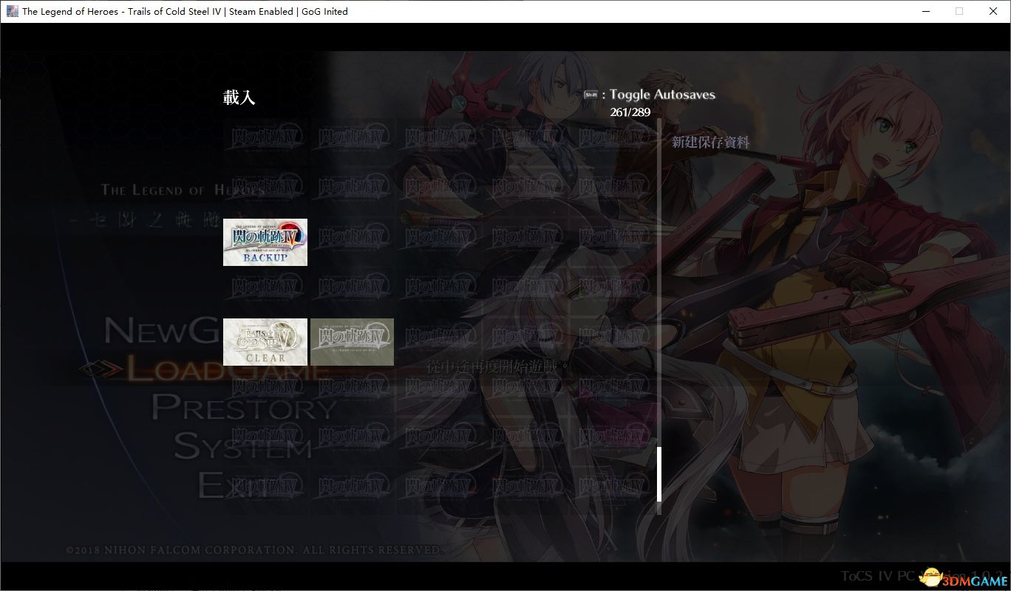Choose System in the dimmed title menu
The image size is (1011, 591).
click(x=243, y=445)
